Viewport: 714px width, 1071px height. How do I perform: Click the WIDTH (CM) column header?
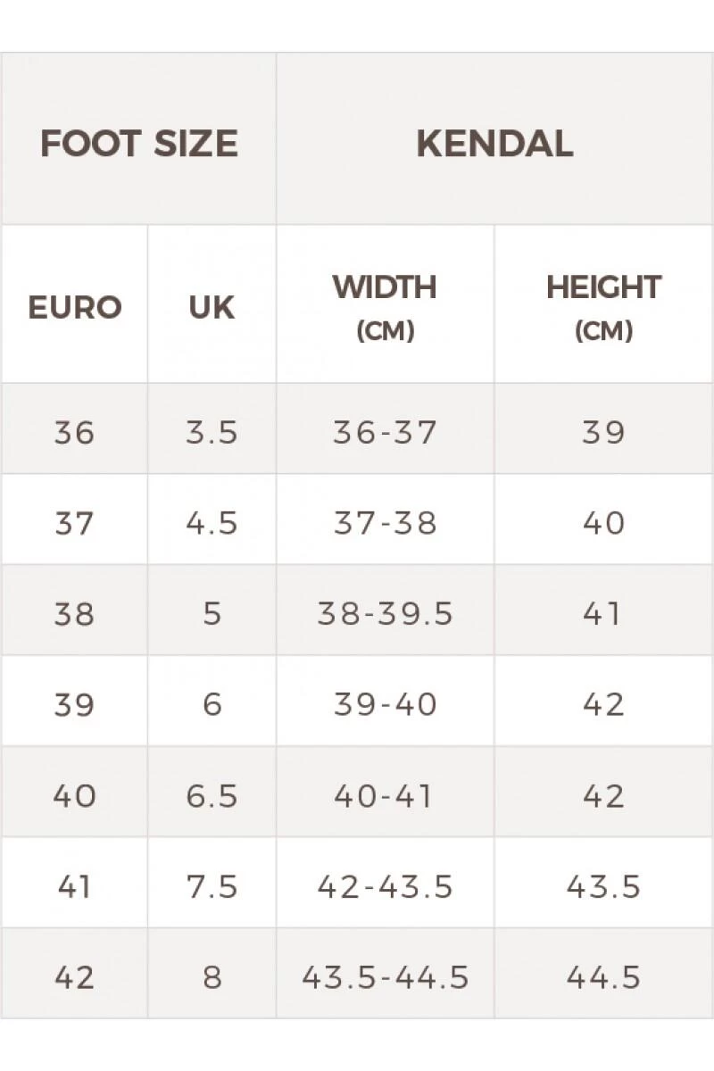(385, 305)
